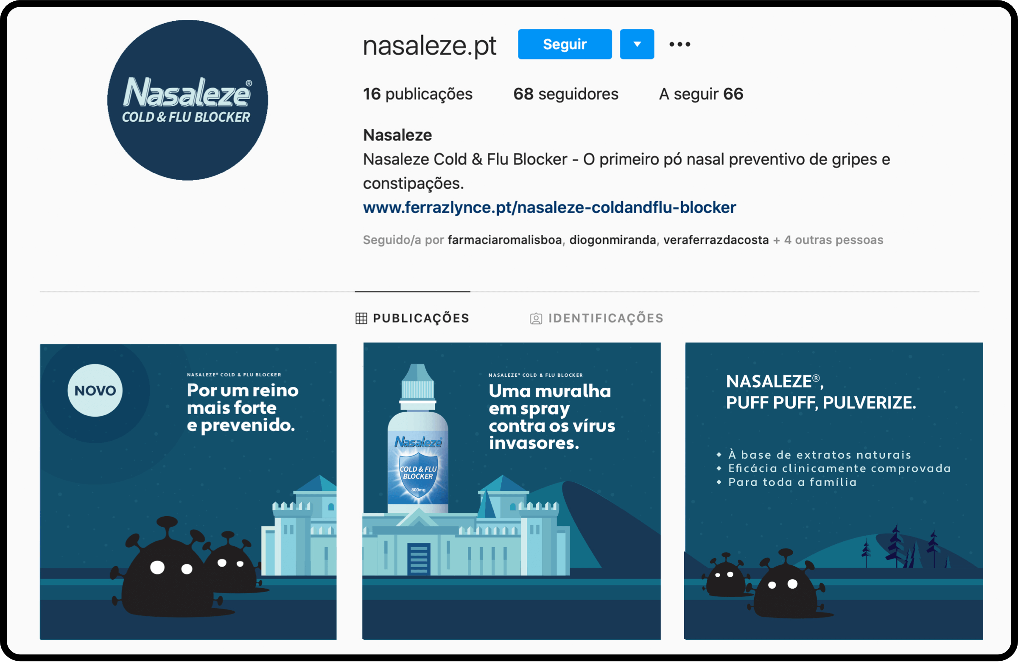
Task: Open the Nasaleze profile picture
Action: coord(187,100)
